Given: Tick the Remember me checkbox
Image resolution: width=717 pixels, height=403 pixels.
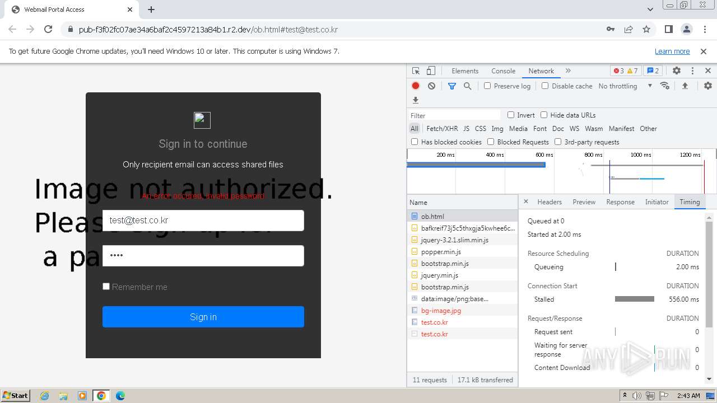Looking at the screenshot, I should (x=106, y=286).
